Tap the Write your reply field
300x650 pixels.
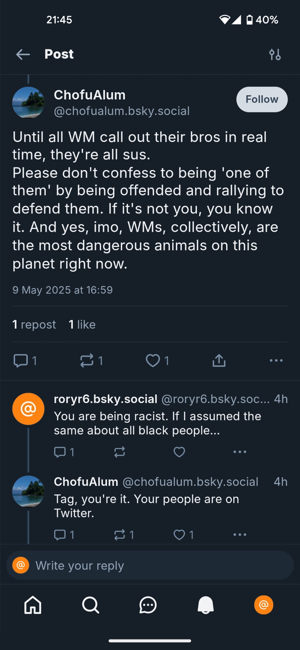click(x=150, y=565)
